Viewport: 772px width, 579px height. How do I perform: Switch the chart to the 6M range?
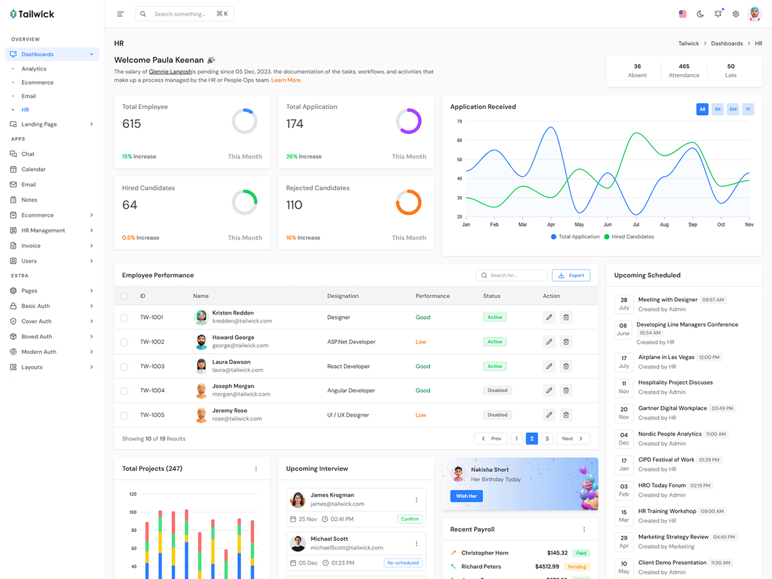click(x=733, y=109)
